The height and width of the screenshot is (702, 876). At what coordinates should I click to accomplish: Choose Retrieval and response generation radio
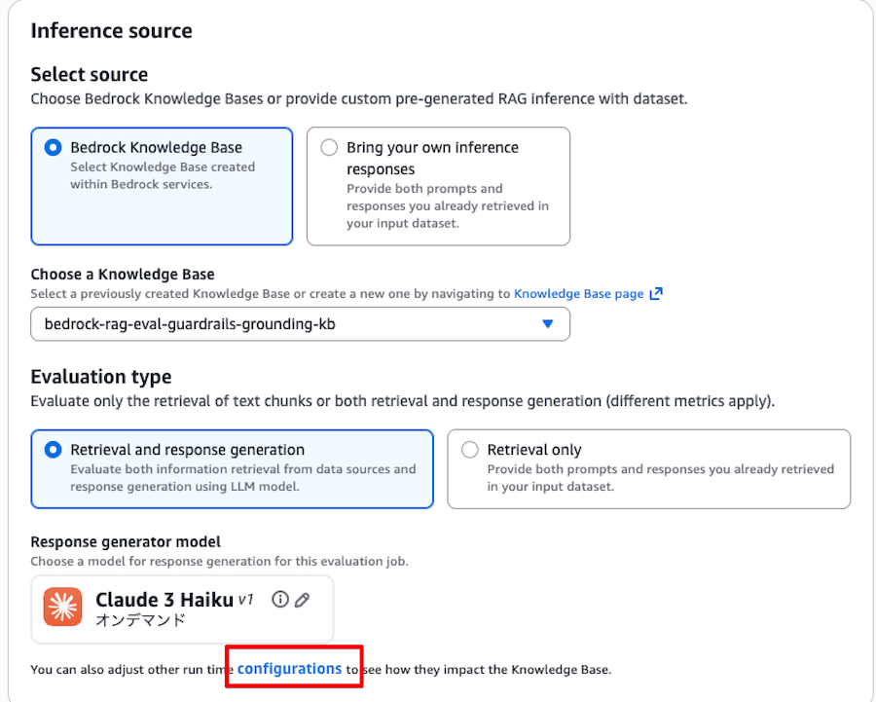pos(54,450)
